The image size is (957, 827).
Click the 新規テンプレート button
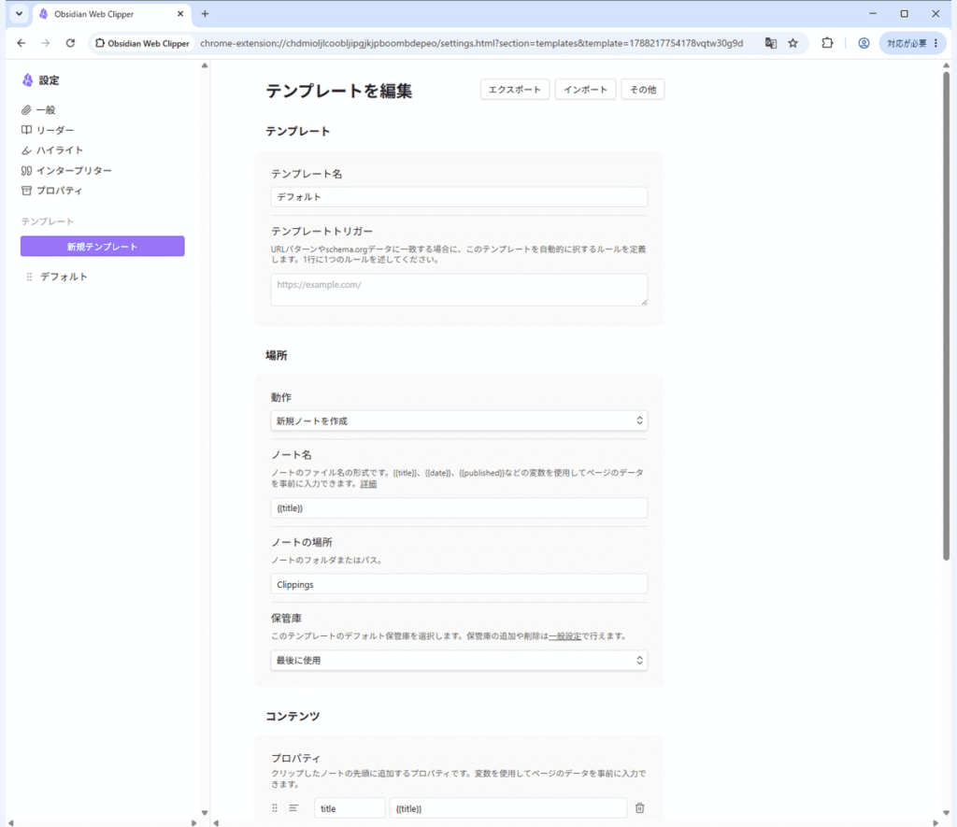(103, 246)
